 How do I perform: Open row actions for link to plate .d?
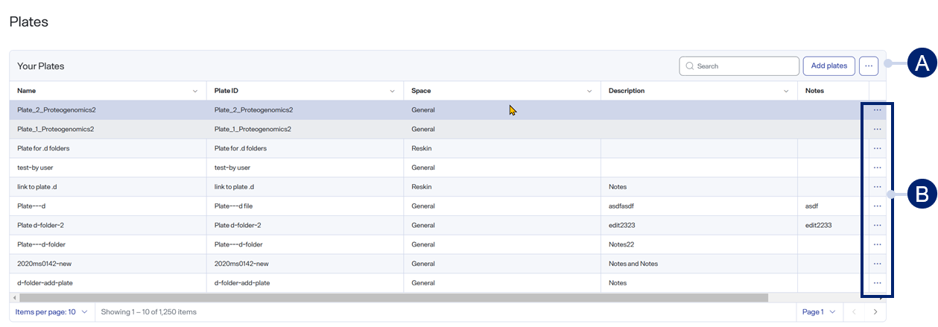[x=877, y=187]
